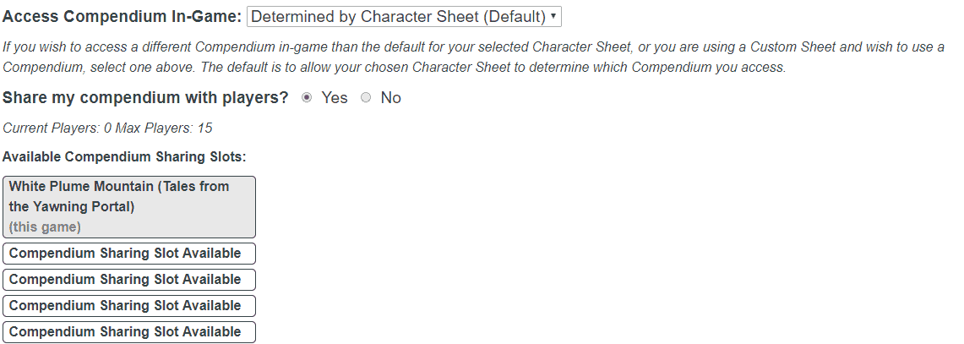Pick the third Compendium Sharing Slot Available

point(129,306)
